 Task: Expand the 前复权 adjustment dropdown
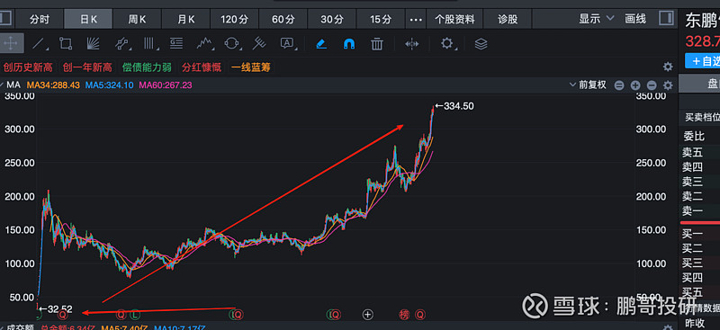(588, 85)
